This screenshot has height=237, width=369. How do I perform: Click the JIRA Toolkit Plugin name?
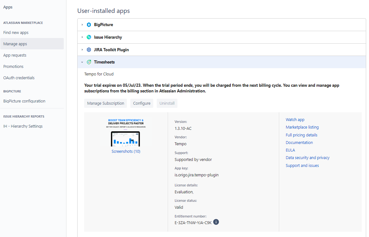(111, 50)
